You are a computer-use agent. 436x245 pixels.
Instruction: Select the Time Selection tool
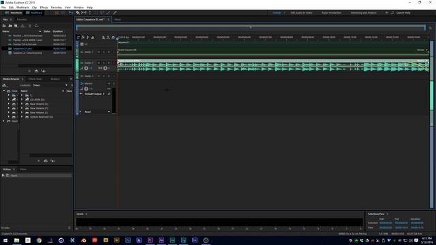90,13
